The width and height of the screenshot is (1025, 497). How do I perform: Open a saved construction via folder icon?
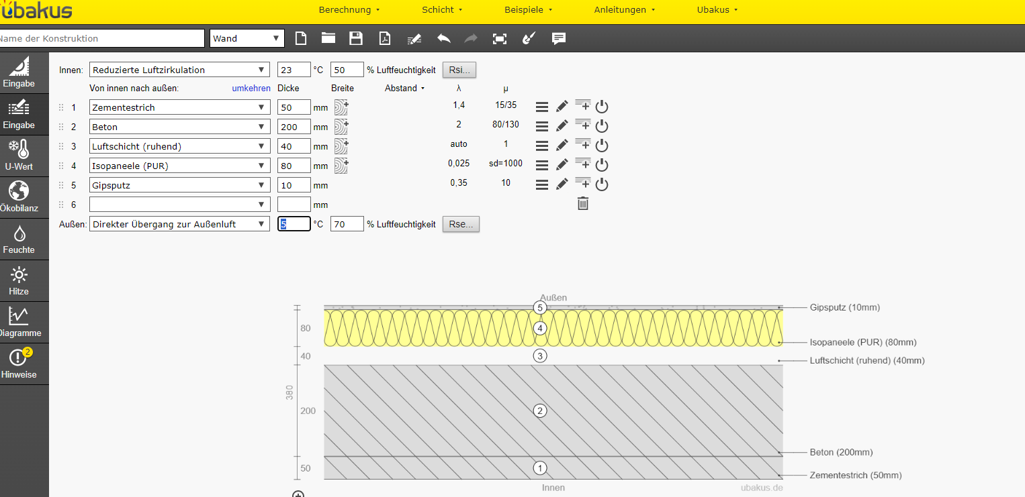pos(328,38)
